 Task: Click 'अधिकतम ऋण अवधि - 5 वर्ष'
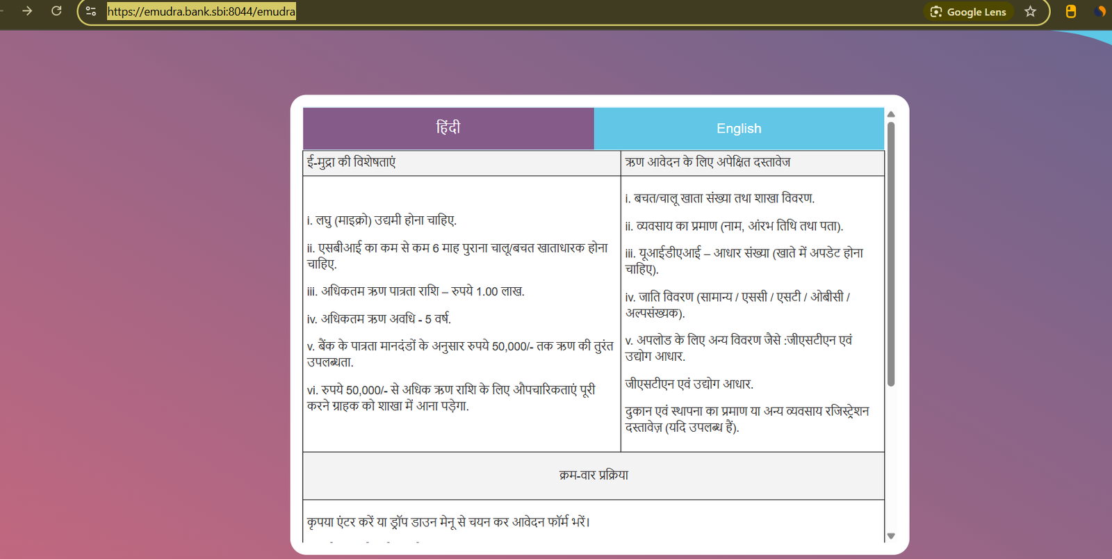(x=379, y=319)
